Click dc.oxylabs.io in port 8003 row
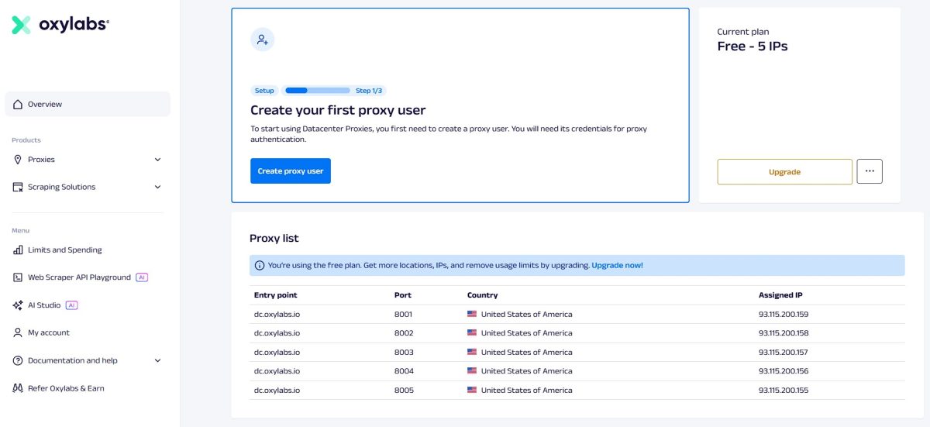 pyautogui.click(x=277, y=352)
